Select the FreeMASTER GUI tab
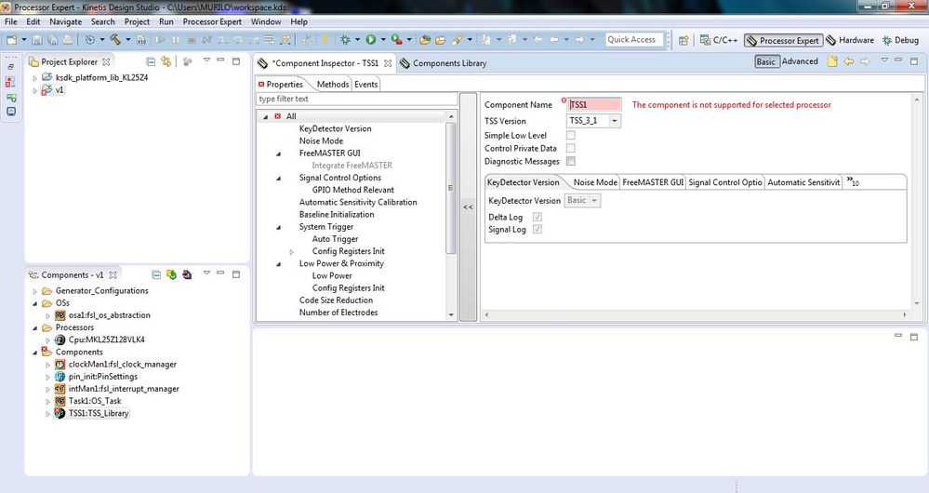The width and height of the screenshot is (929, 493). 652,182
